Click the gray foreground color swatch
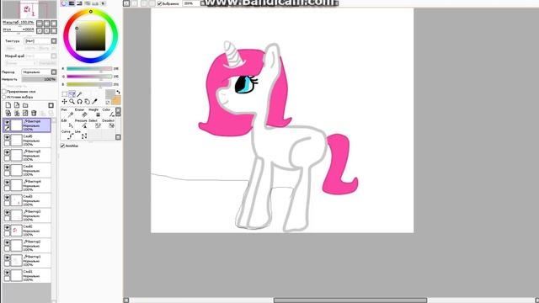 tap(110, 93)
